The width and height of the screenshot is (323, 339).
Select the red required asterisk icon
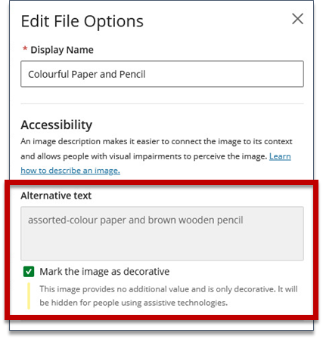(x=25, y=48)
